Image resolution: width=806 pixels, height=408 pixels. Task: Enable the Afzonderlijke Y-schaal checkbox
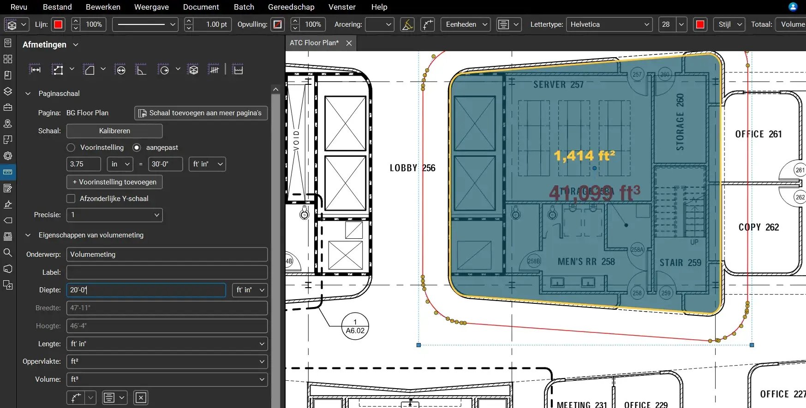coord(71,199)
